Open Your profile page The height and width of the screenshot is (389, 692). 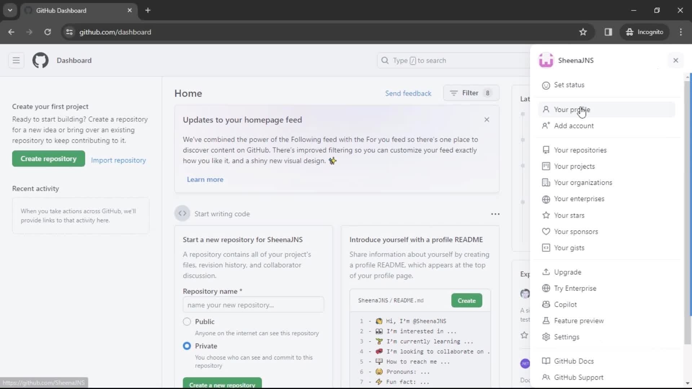[x=572, y=110]
